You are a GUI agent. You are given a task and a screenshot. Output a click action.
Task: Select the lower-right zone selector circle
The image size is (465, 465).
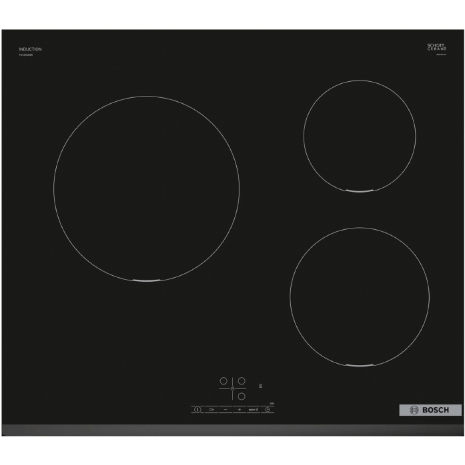[242, 396]
